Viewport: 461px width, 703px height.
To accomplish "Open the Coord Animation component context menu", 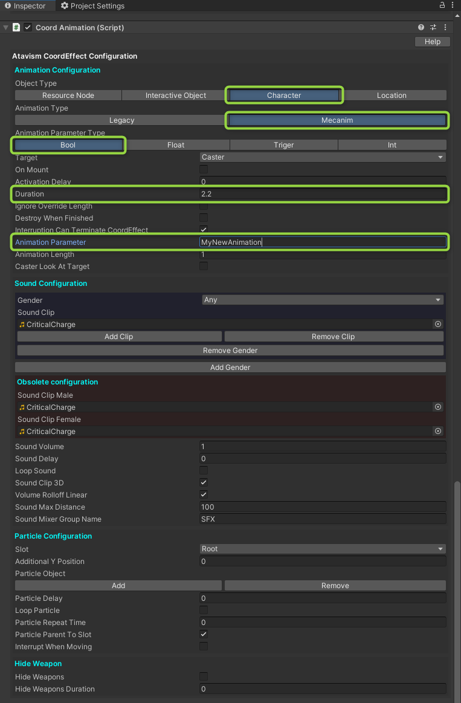I will tap(446, 28).
